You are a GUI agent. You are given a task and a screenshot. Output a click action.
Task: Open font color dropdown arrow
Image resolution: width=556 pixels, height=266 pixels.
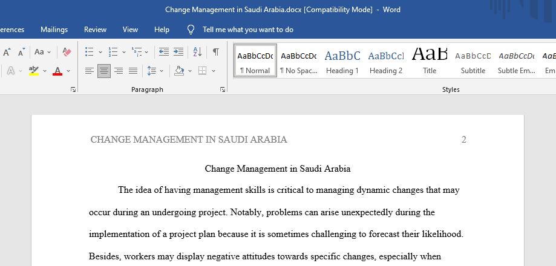click(68, 71)
